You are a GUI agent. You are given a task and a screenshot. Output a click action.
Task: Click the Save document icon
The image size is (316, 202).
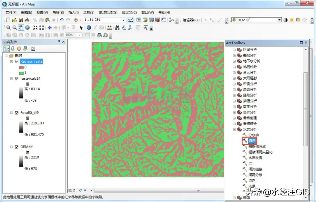pos(21,20)
